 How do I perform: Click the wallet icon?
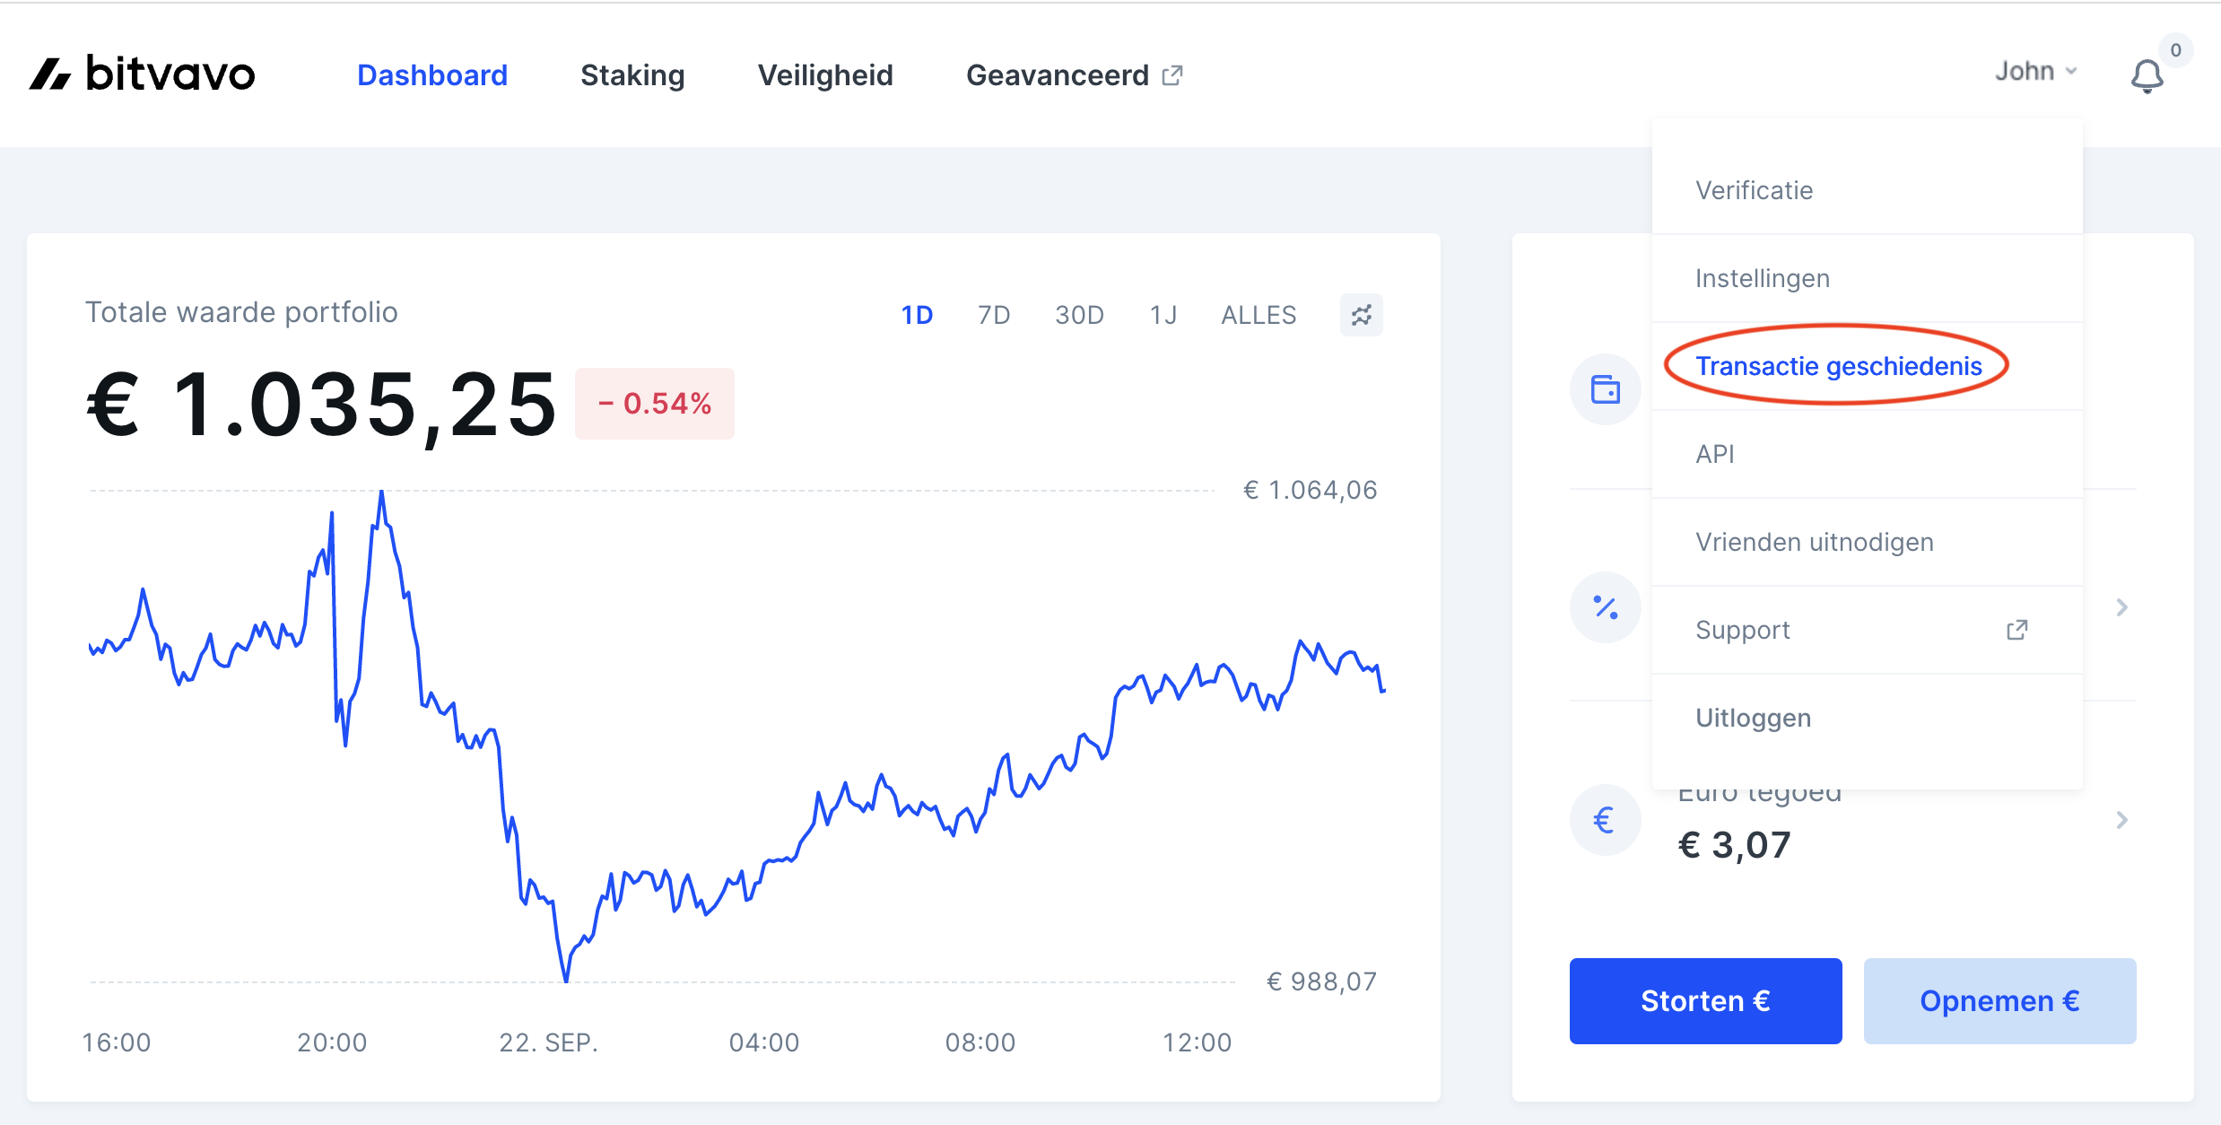[x=1605, y=389]
